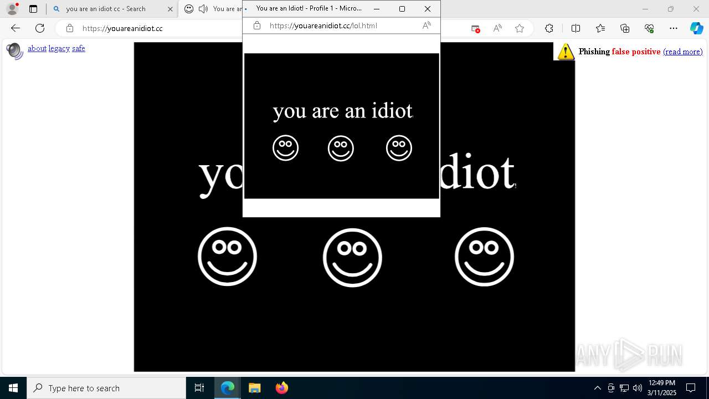Launch Firefox from the taskbar
Screen dimensions: 709x399
(281, 388)
